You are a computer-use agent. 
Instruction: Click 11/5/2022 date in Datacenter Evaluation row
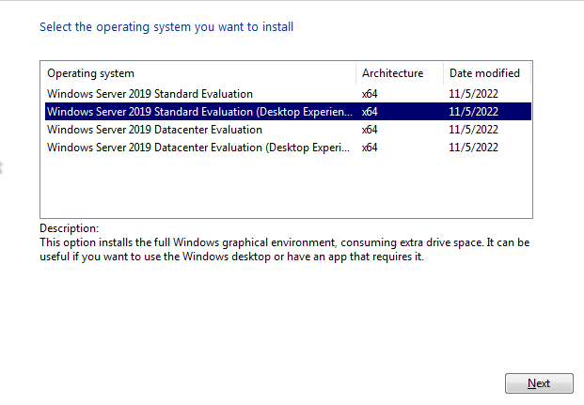[x=473, y=130]
